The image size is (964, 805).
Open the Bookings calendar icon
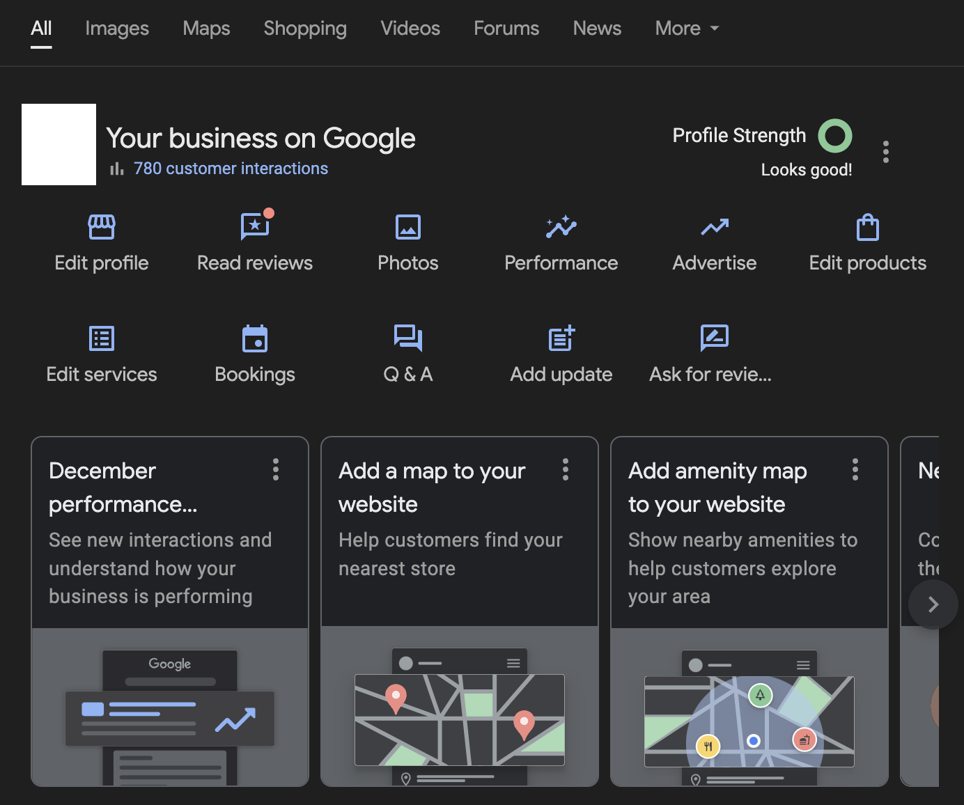(x=255, y=338)
